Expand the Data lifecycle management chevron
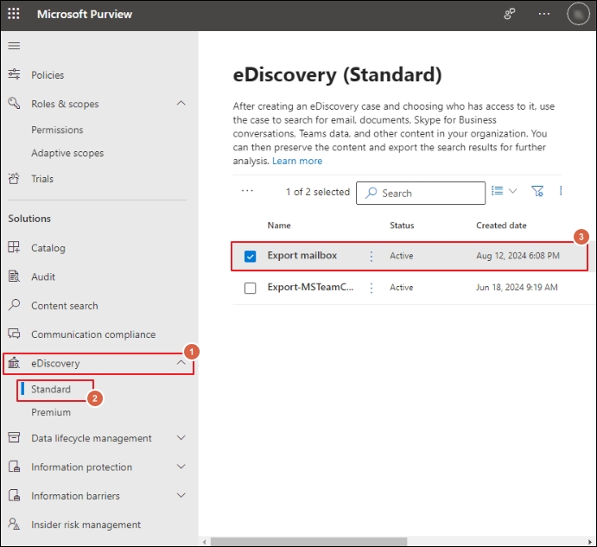This screenshot has width=597, height=547. click(181, 437)
